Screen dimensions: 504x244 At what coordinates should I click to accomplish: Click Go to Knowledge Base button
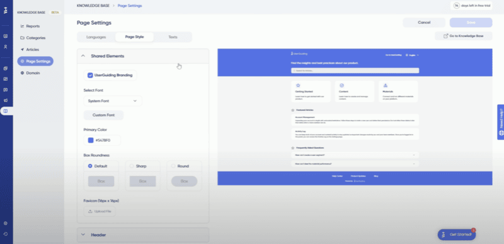click(464, 36)
